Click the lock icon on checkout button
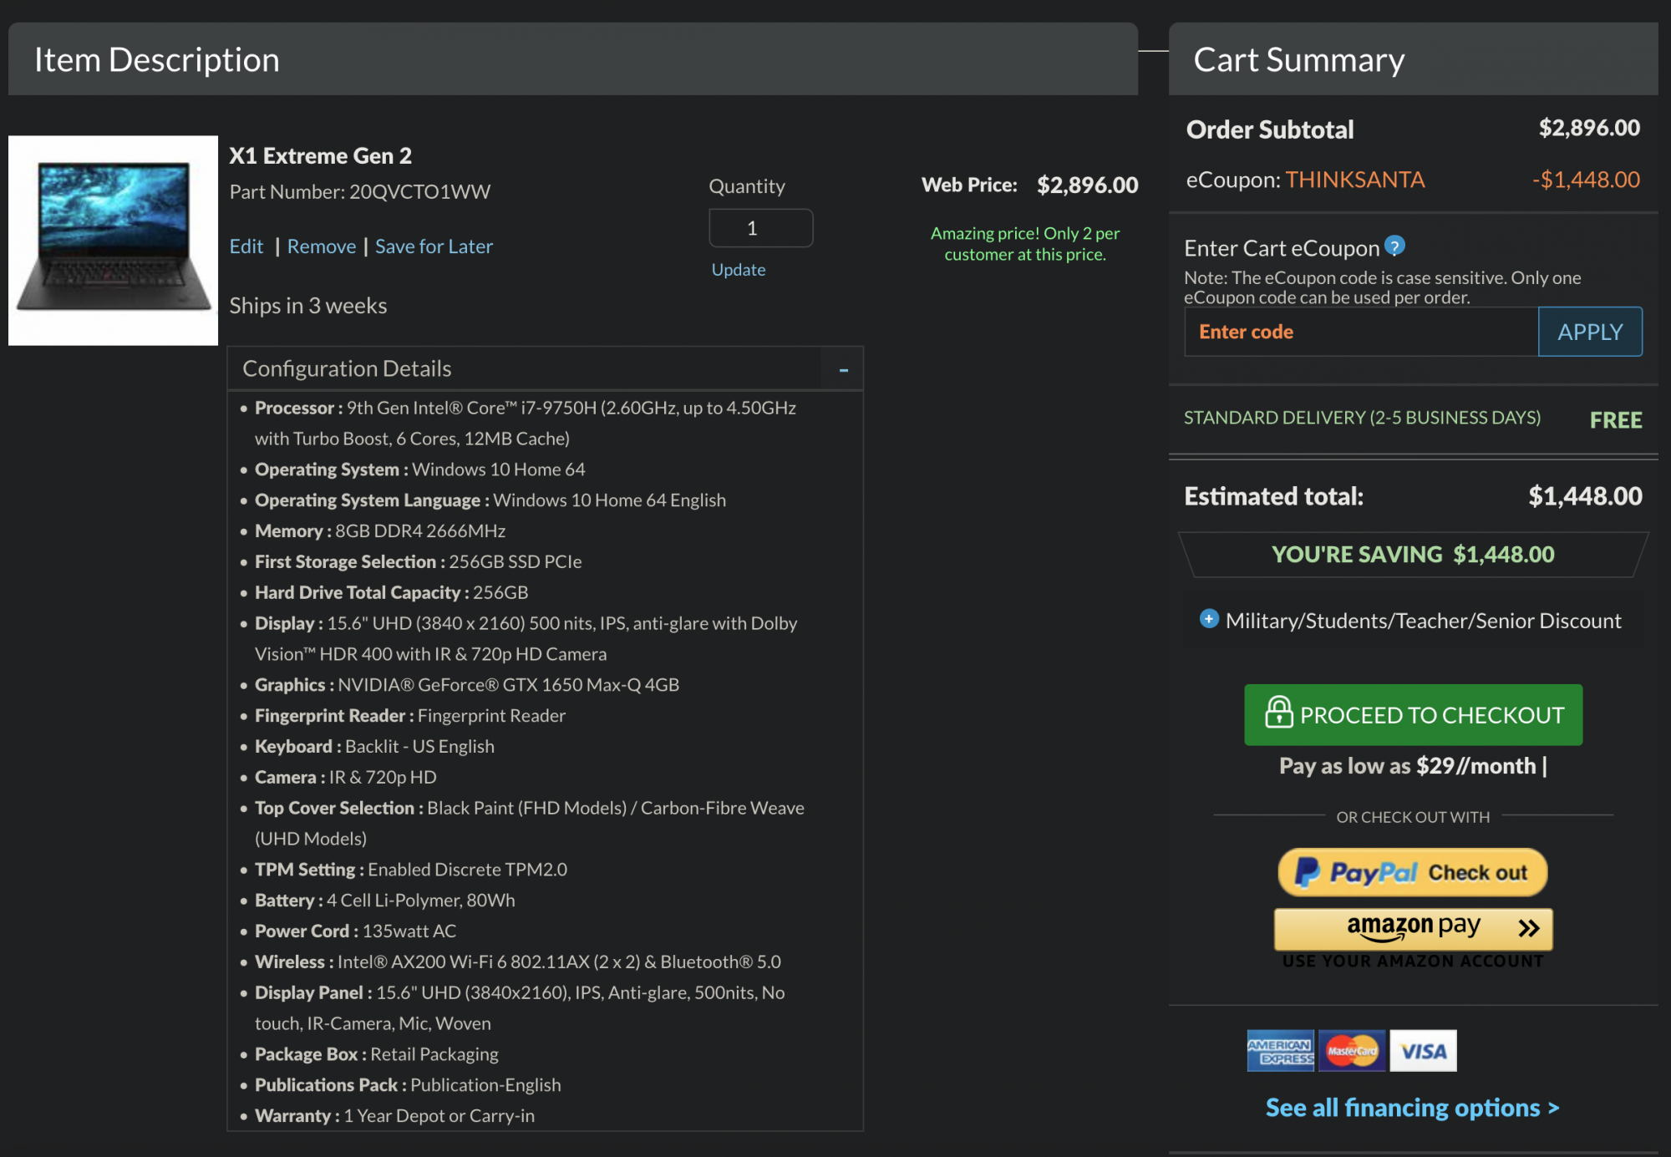 click(1278, 713)
